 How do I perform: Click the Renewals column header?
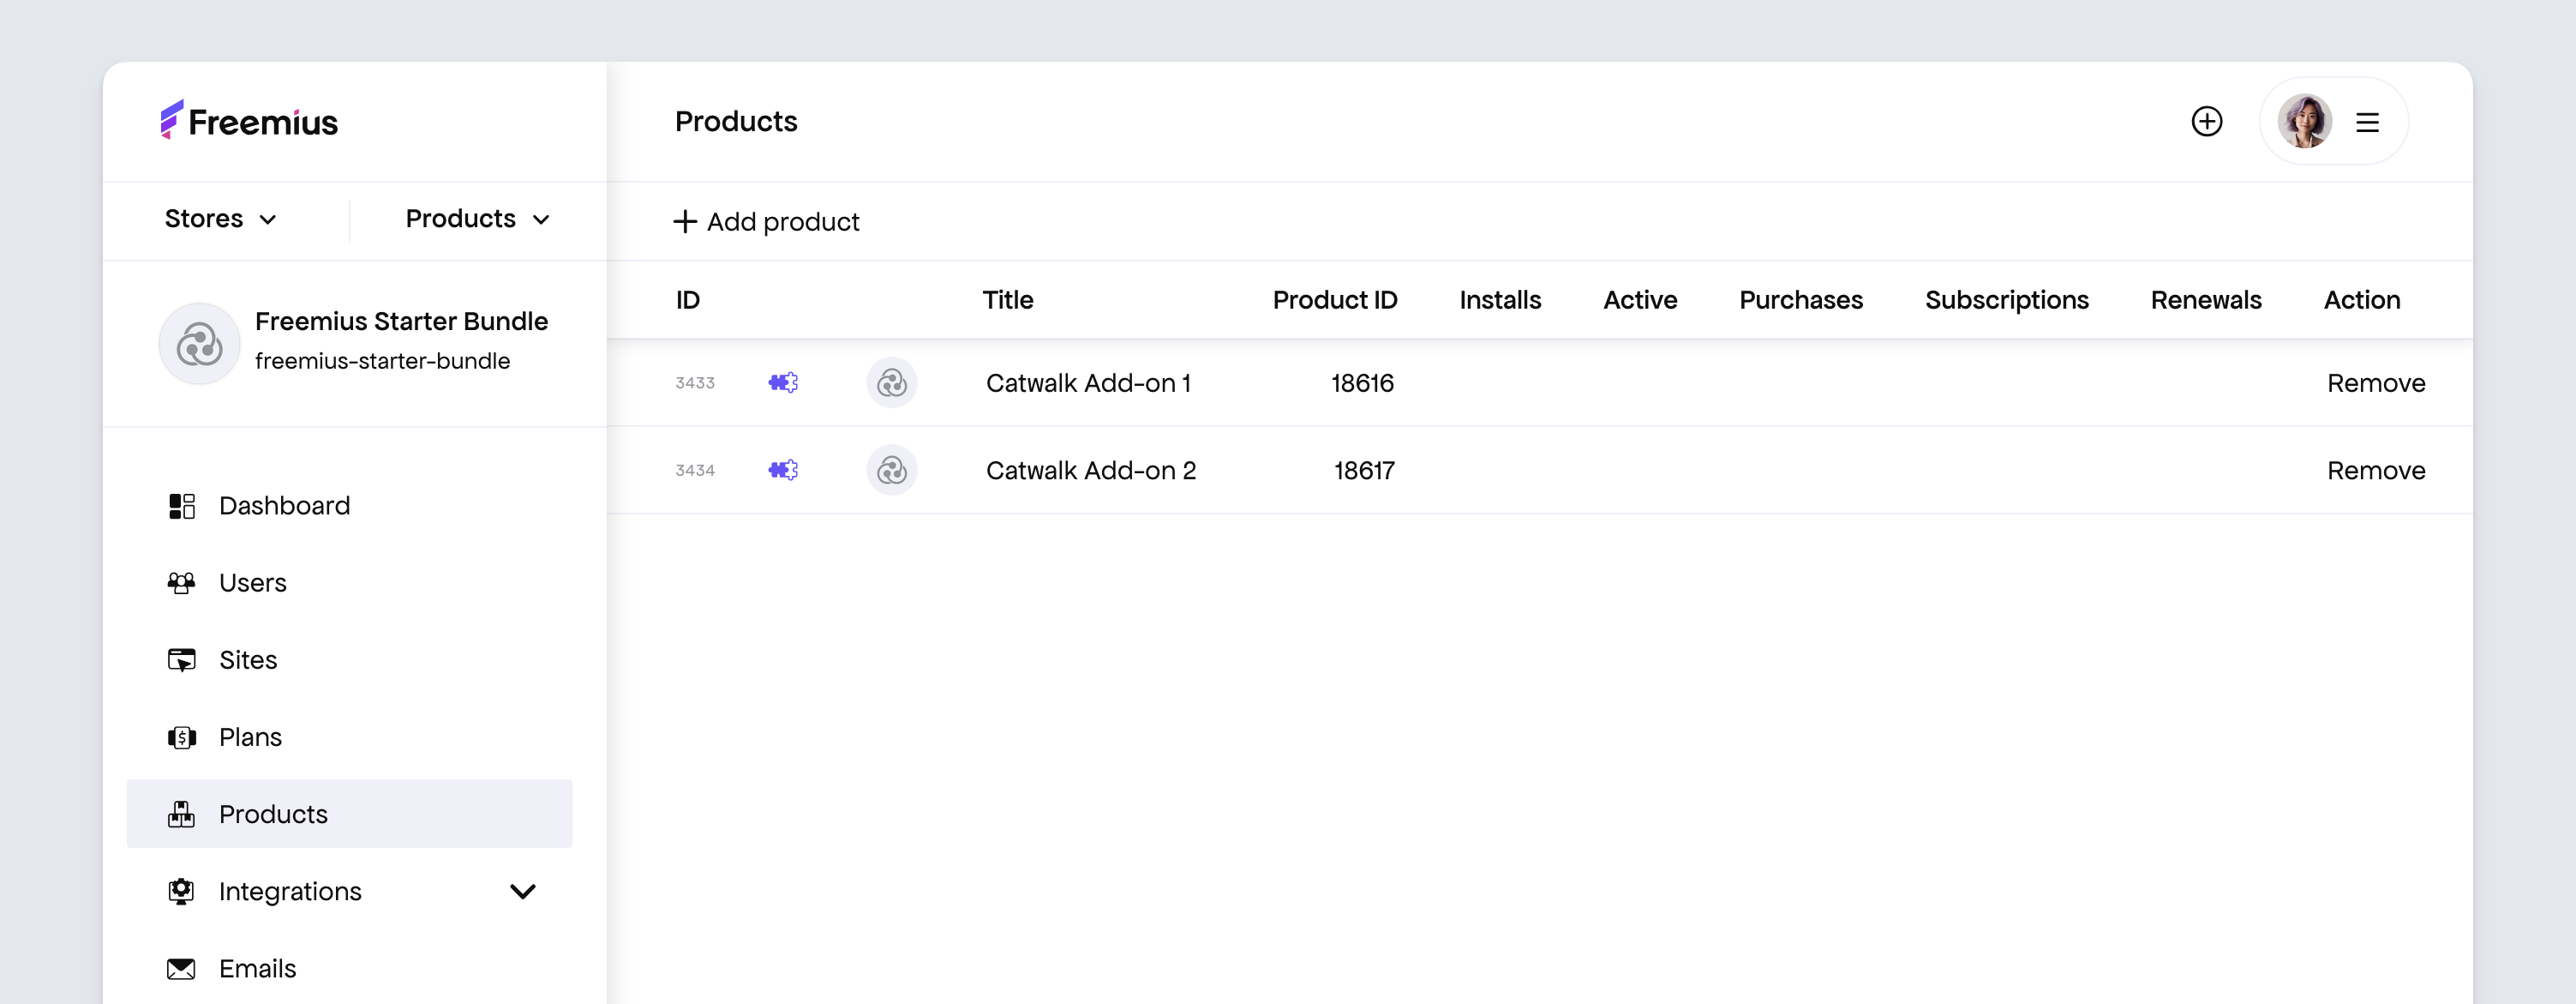(2206, 299)
